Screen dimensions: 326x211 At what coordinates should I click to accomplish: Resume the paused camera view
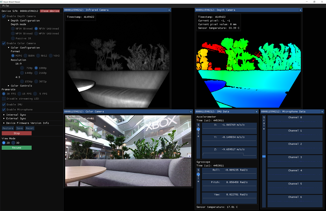click(x=17, y=148)
